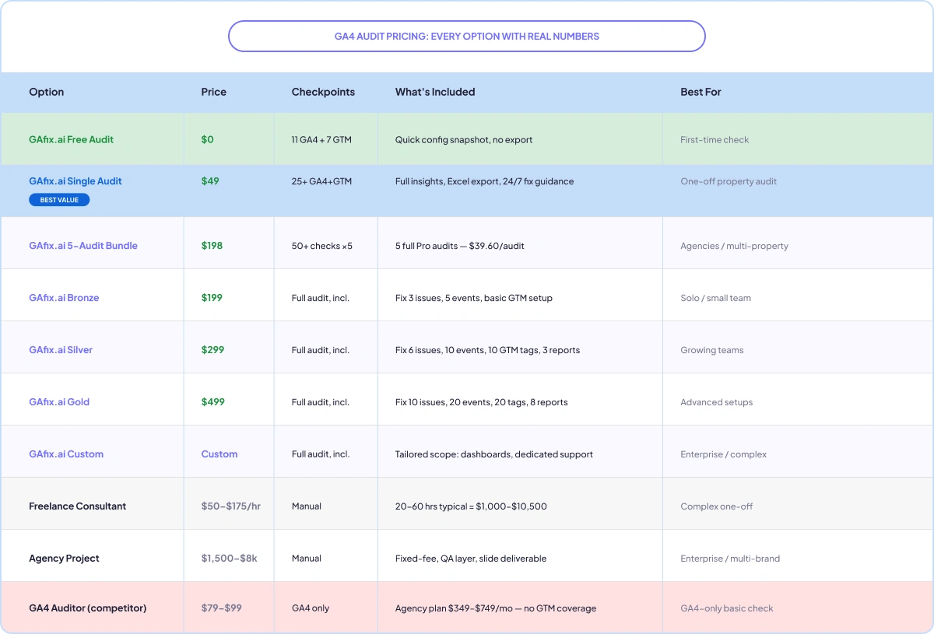Click the First-time check cell
This screenshot has height=634, width=934.
point(715,140)
